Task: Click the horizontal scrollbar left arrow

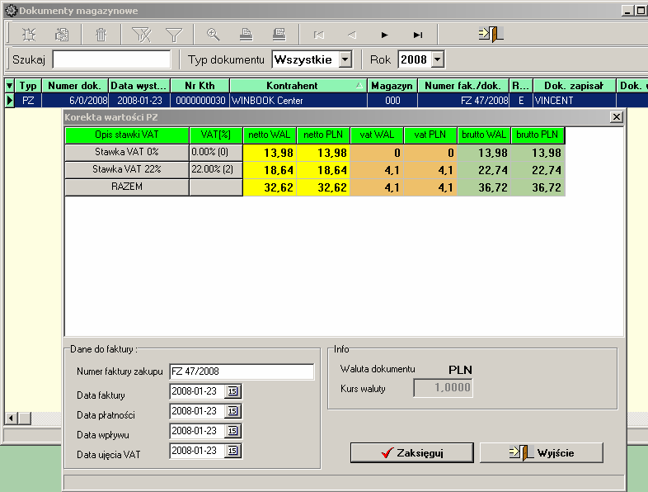Action: [x=11, y=419]
